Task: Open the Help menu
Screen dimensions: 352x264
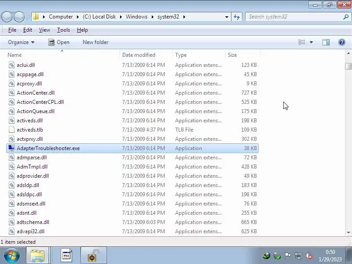Action: pyautogui.click(x=82, y=30)
